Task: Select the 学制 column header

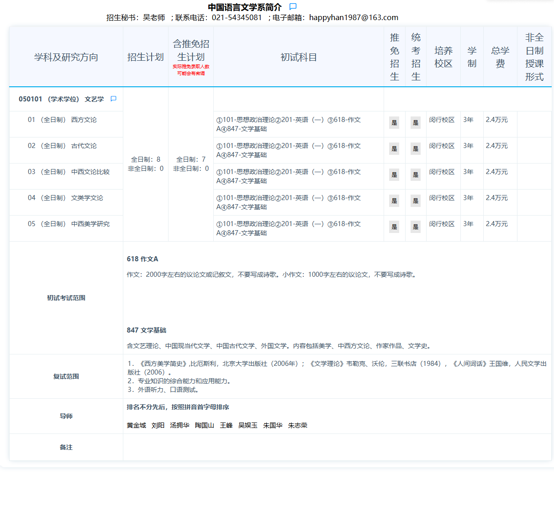Action: point(472,57)
